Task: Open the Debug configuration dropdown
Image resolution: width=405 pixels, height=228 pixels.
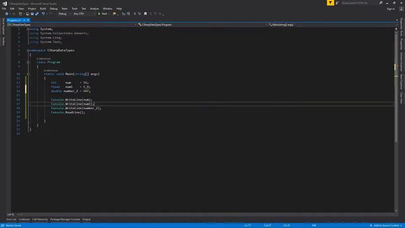Action: pyautogui.click(x=64, y=14)
